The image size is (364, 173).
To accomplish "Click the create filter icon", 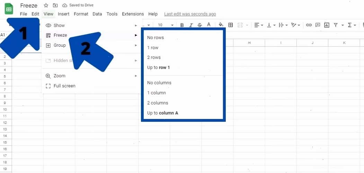I will [x=336, y=25].
